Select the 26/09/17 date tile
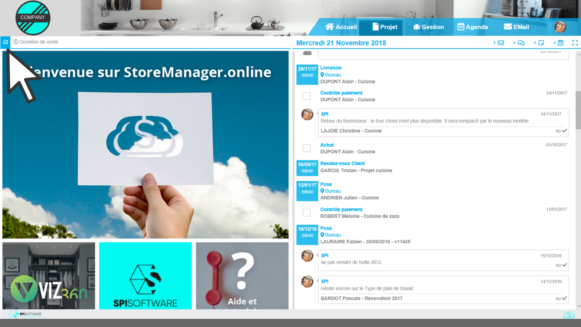This screenshot has width=581, height=327. pyautogui.click(x=307, y=168)
